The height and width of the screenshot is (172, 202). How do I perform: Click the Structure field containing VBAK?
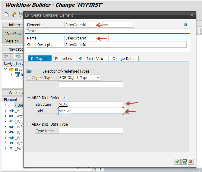pyautogui.click(x=90, y=104)
